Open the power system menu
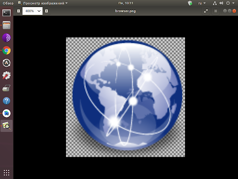Image resolution: width=238 pixels, height=179 pixels. (228, 3)
